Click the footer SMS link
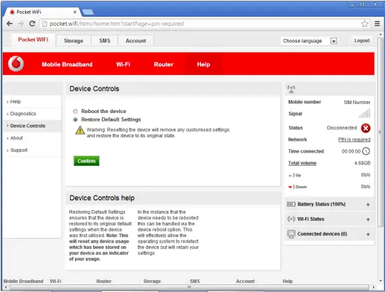The image size is (385, 292). click(195, 281)
